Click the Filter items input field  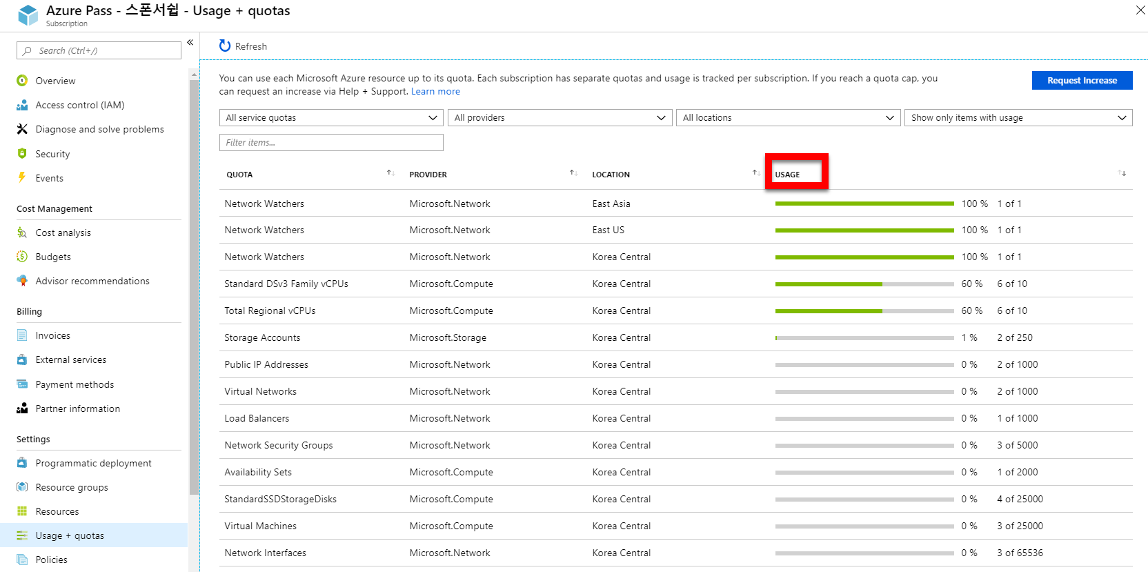point(331,142)
